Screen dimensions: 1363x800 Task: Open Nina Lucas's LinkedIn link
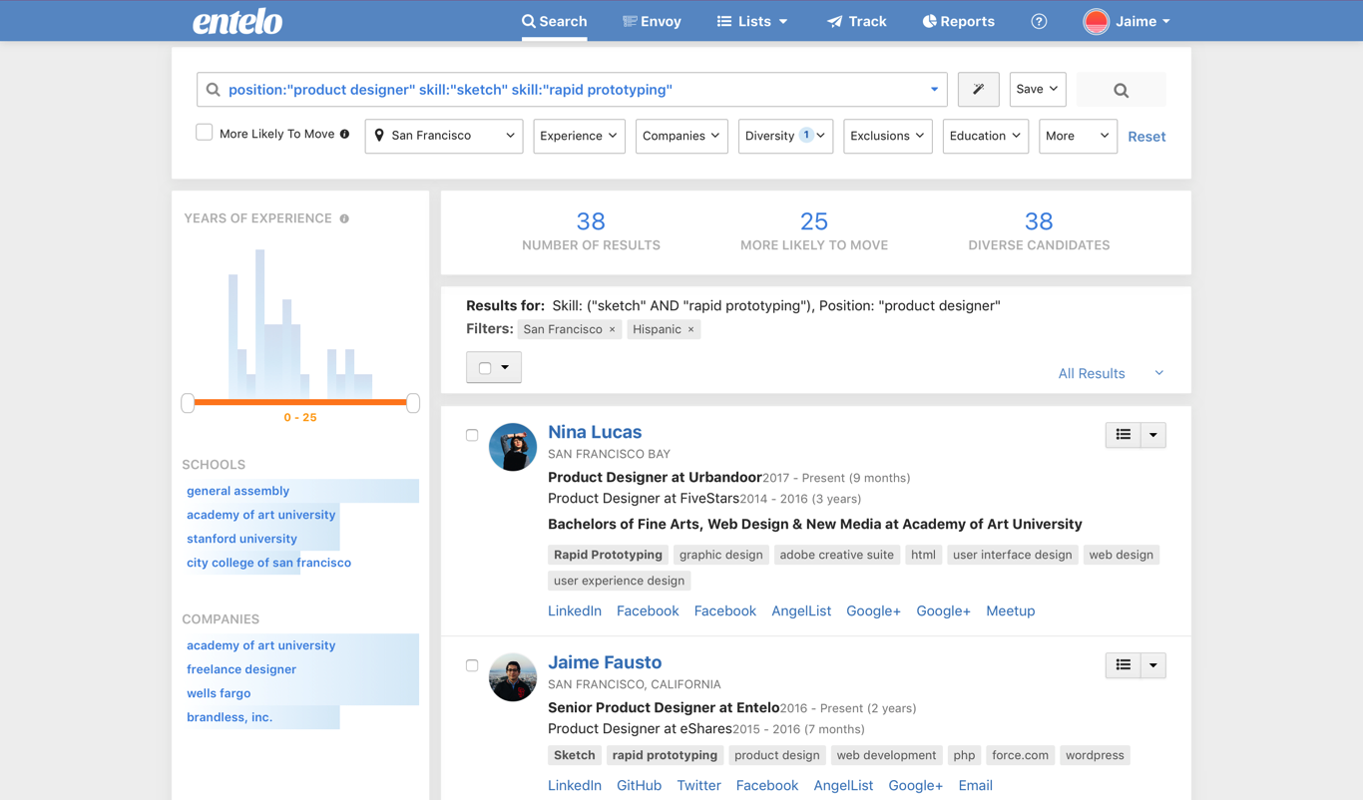point(575,610)
